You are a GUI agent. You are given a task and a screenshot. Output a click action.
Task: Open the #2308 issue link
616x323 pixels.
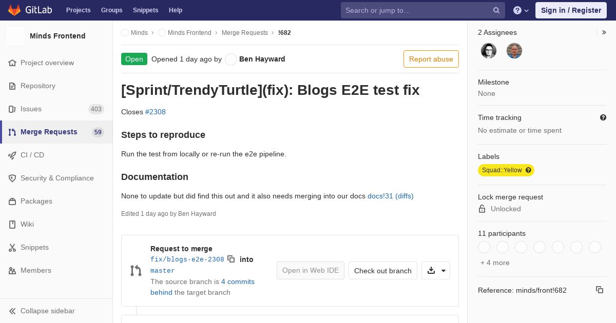tap(156, 112)
